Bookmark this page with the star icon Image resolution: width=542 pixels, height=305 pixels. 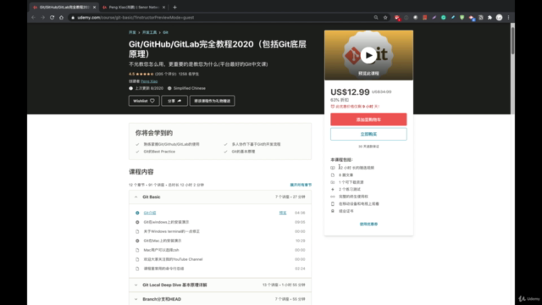click(385, 17)
